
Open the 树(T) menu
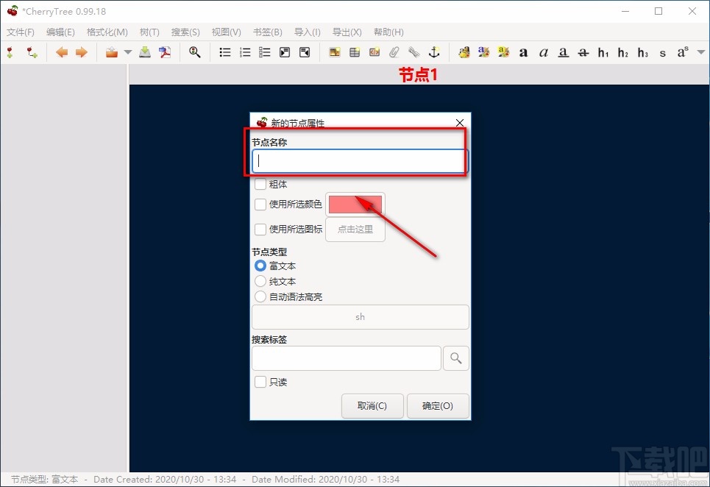click(x=149, y=32)
